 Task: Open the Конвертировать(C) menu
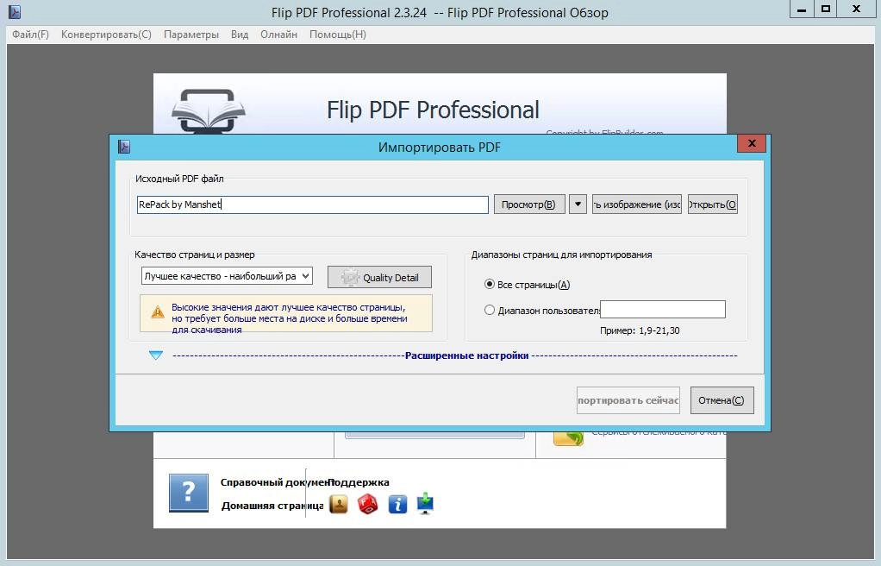(x=106, y=35)
